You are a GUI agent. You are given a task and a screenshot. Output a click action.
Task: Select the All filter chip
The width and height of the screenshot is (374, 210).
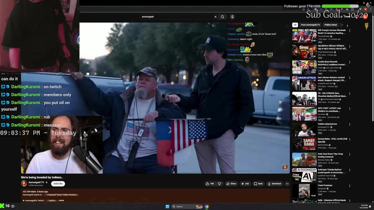[x=295, y=25]
